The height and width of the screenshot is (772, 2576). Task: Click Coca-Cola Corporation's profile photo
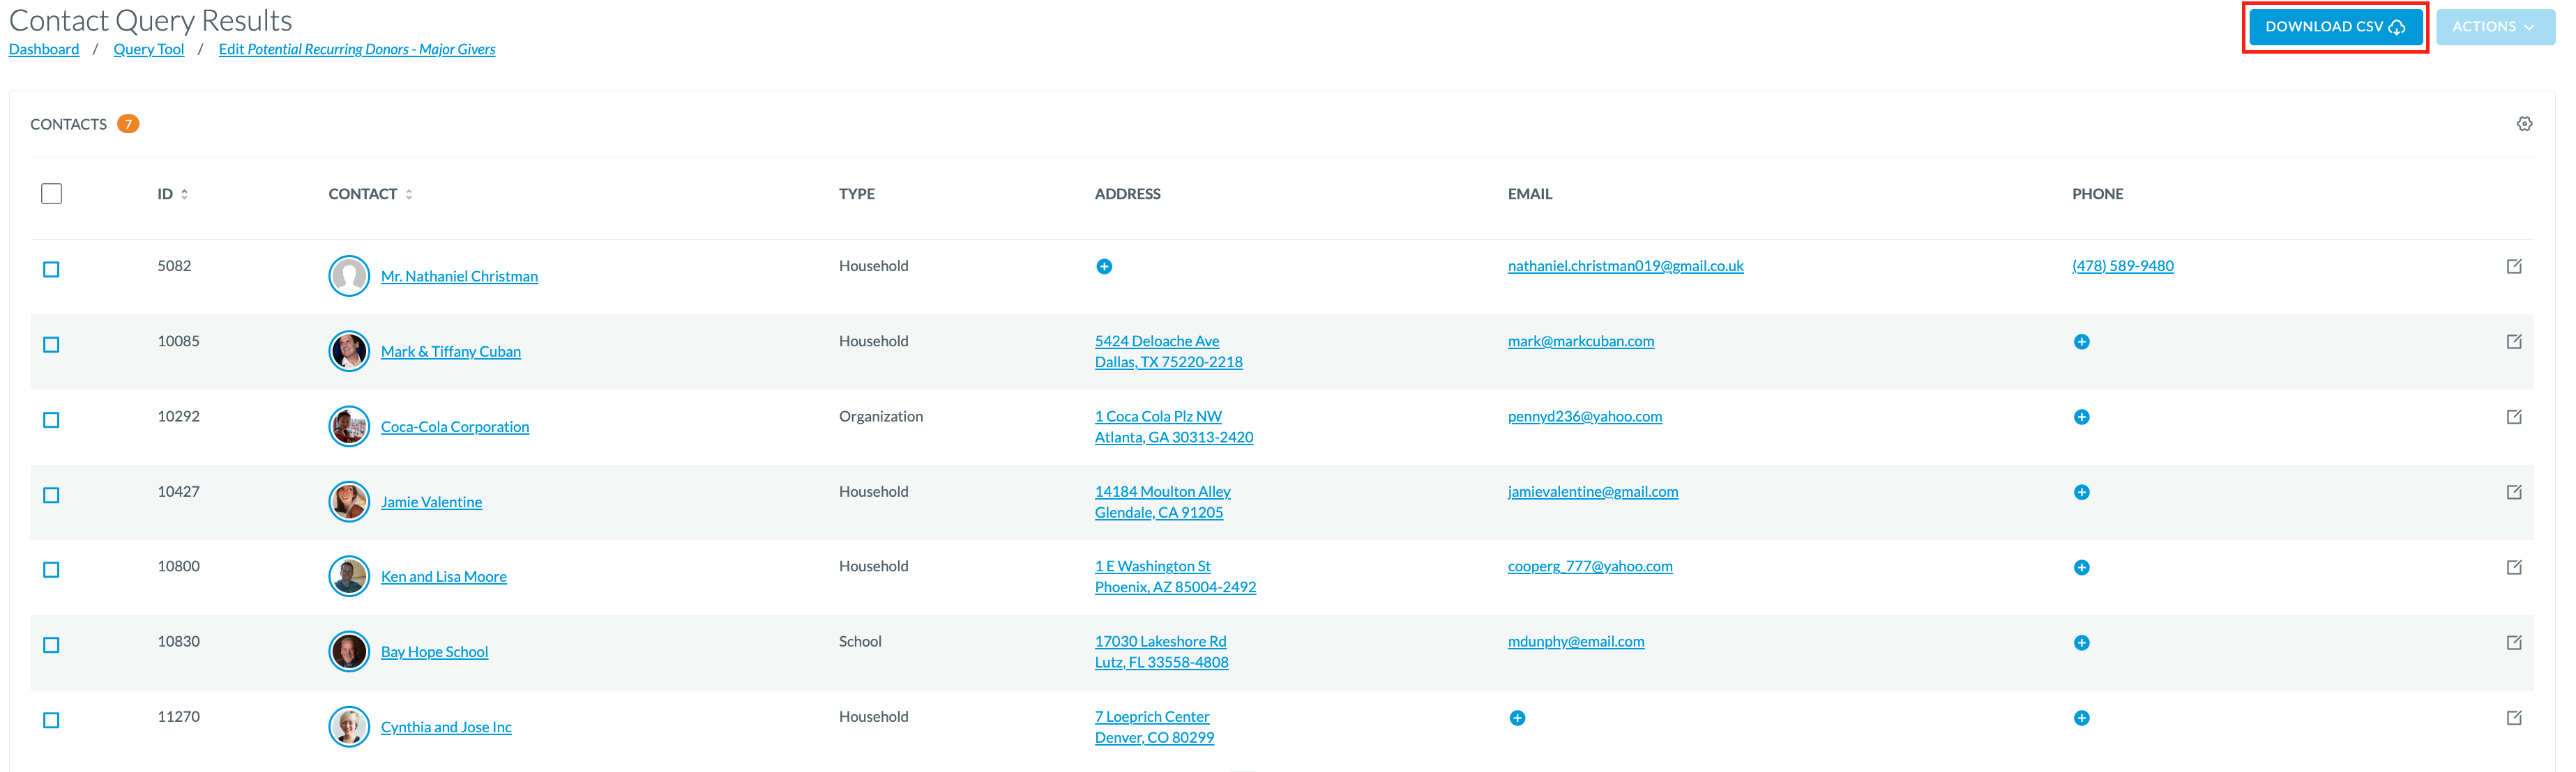pos(349,426)
